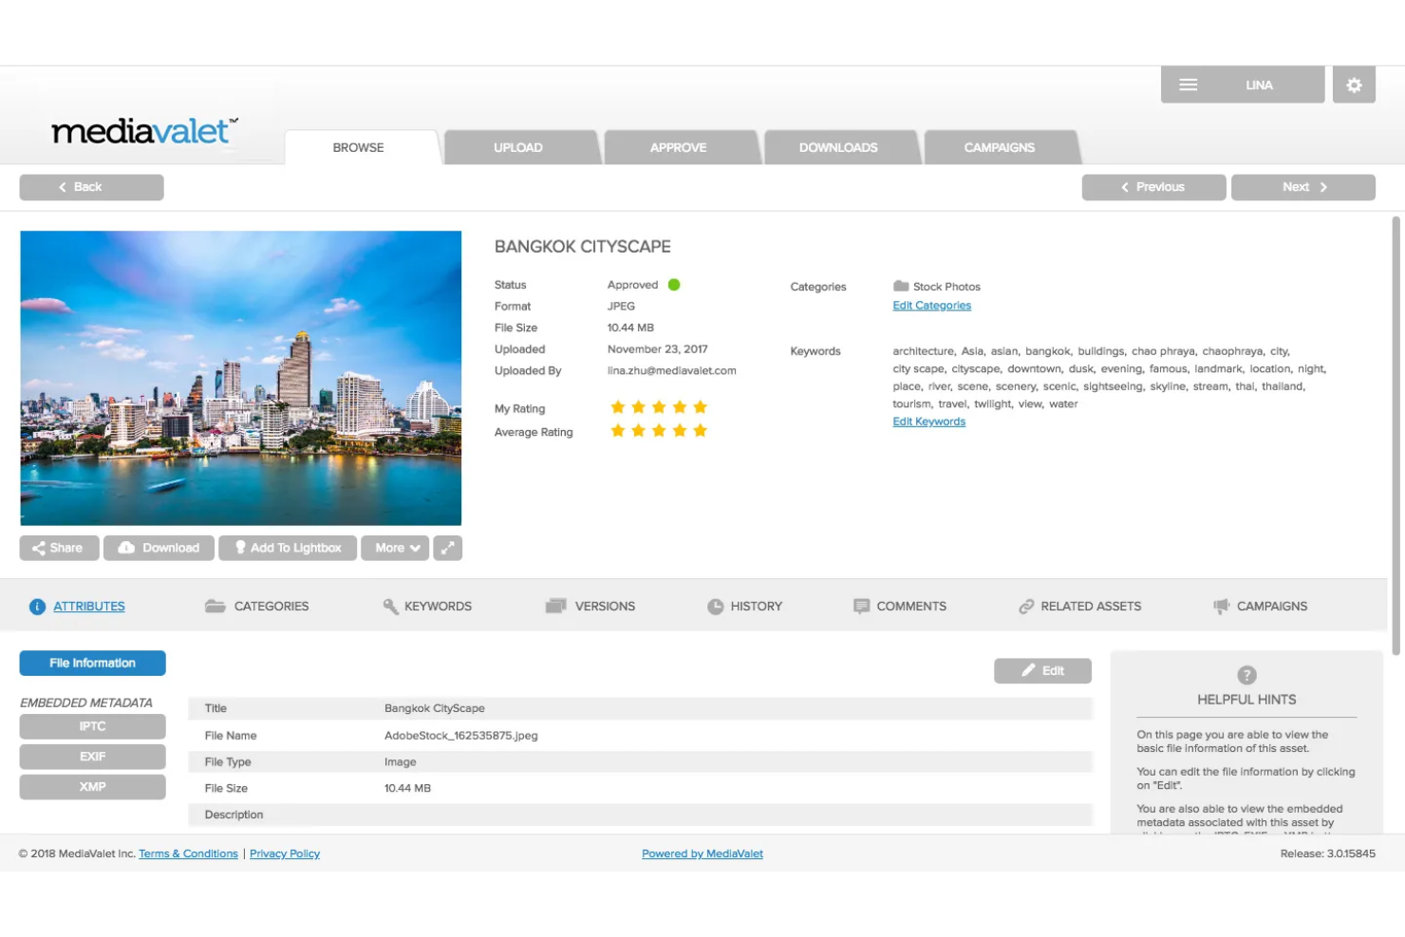Image resolution: width=1405 pixels, height=937 pixels.
Task: Click the title value Bangkok CityScape
Action: point(435,708)
